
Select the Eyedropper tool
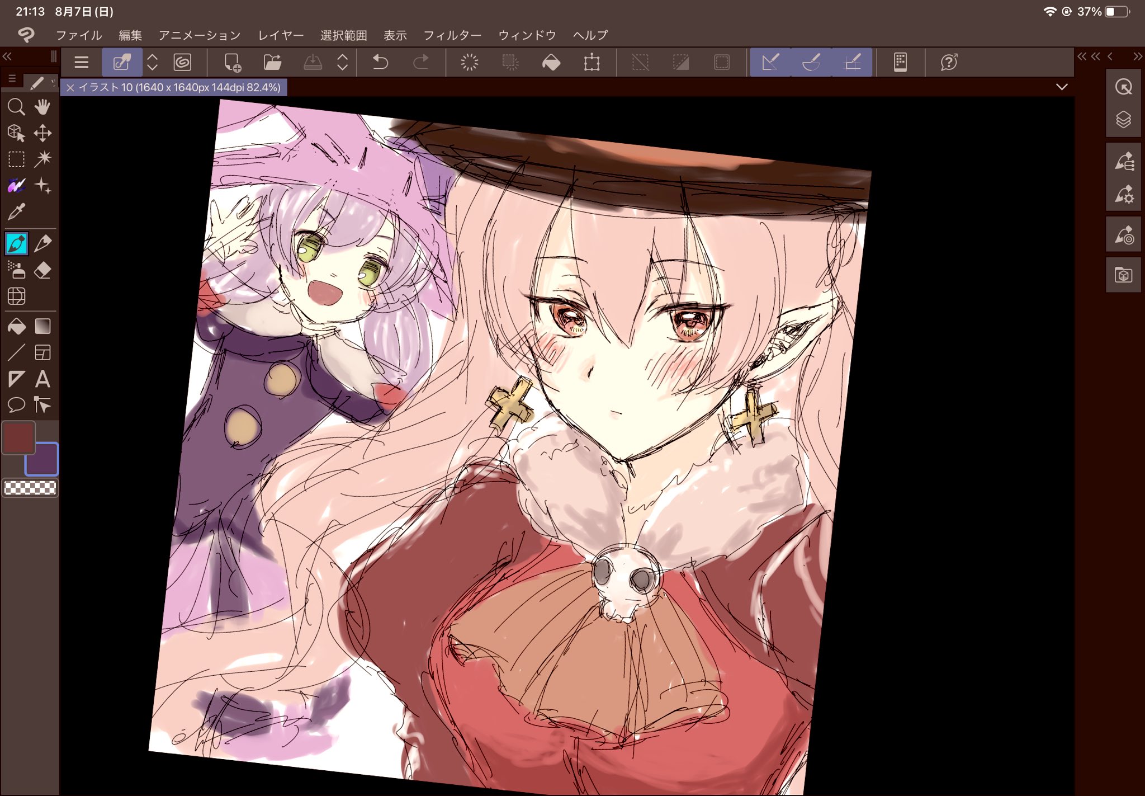[16, 212]
